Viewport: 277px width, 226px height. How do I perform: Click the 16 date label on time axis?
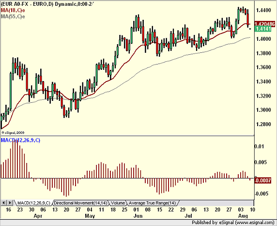(x=8, y=210)
